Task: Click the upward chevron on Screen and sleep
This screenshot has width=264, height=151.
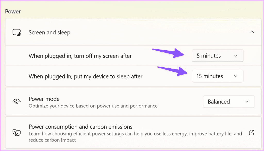Action: click(x=252, y=31)
